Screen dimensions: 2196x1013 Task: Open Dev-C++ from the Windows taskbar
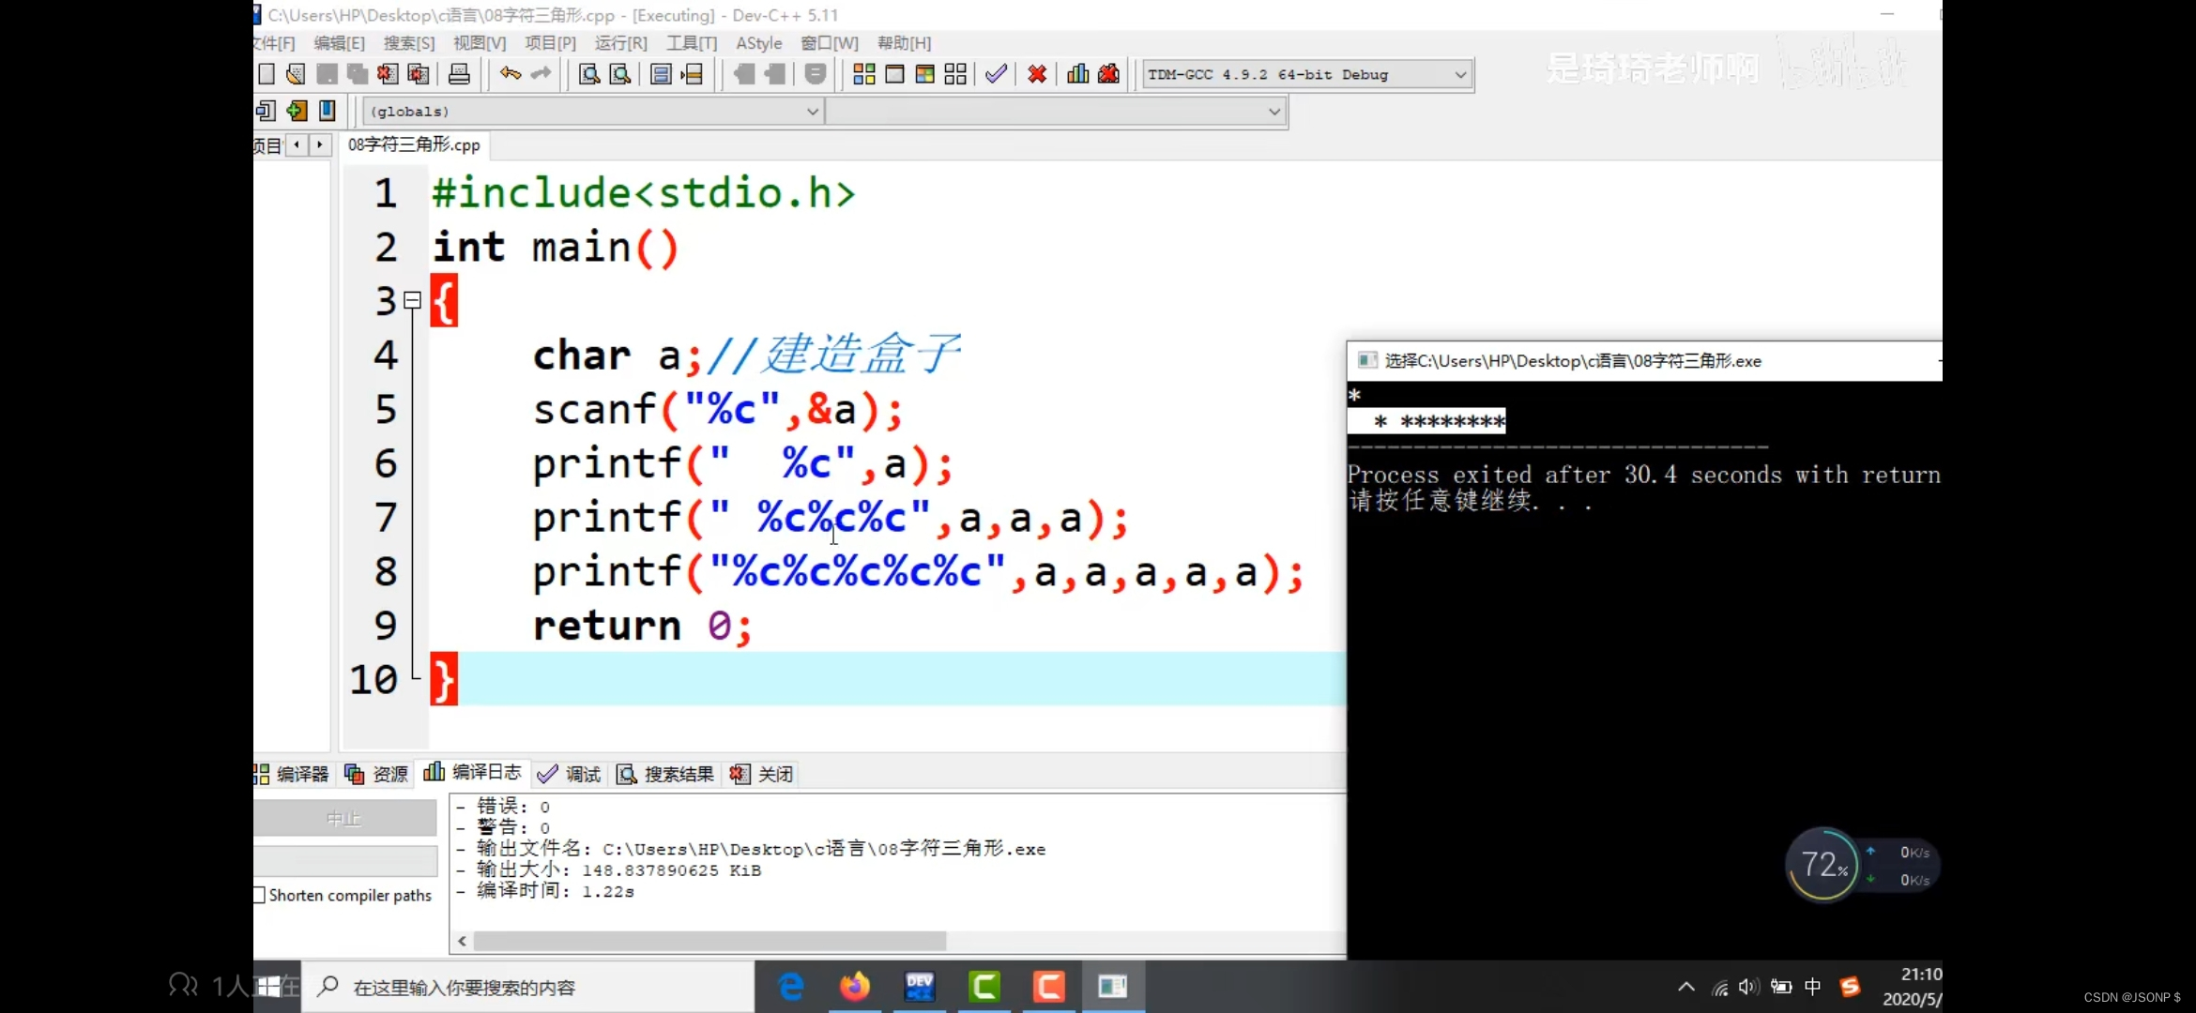pos(919,987)
